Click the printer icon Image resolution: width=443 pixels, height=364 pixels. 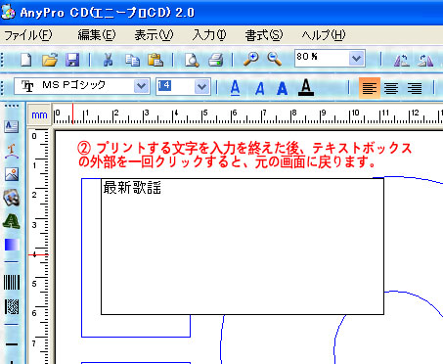[x=216, y=60]
